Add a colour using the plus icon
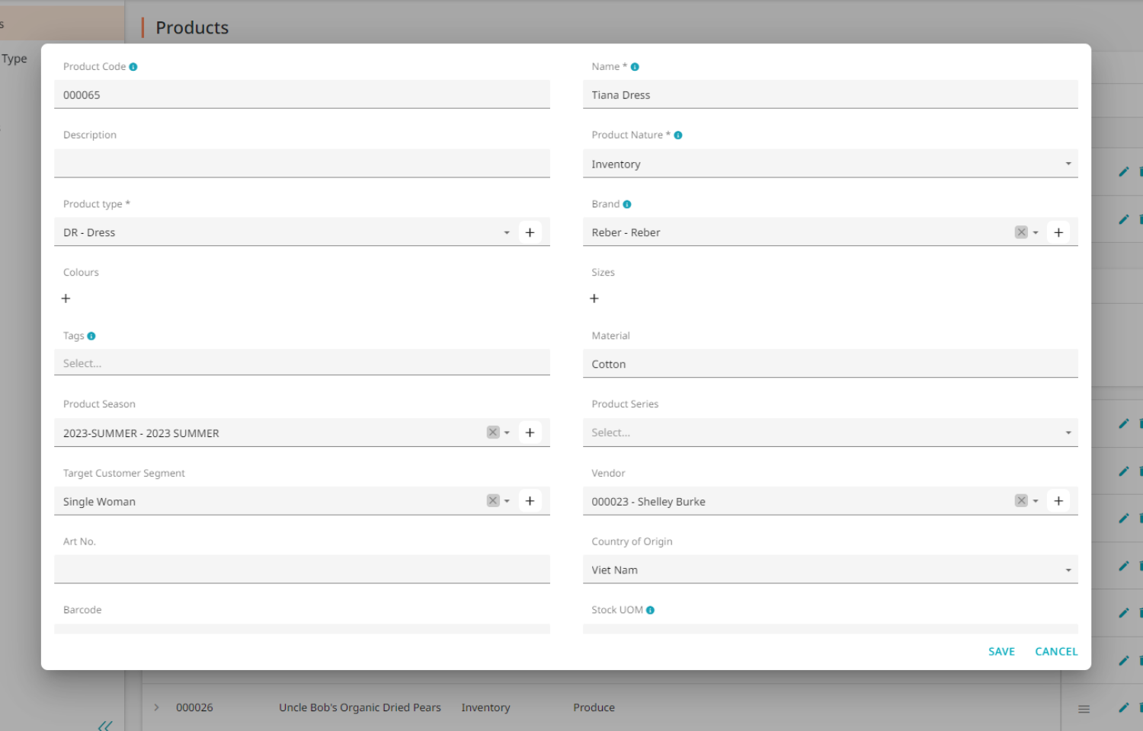The width and height of the screenshot is (1143, 731). tap(66, 298)
